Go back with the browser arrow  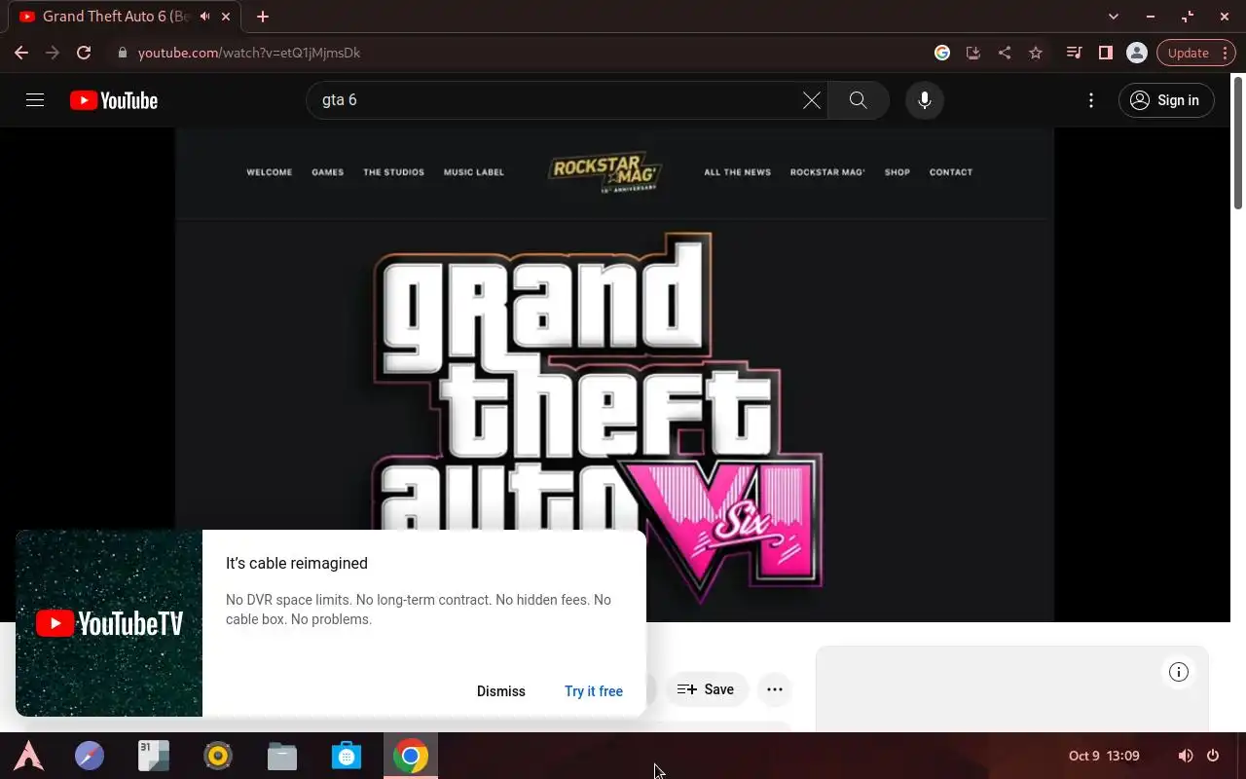(x=21, y=53)
